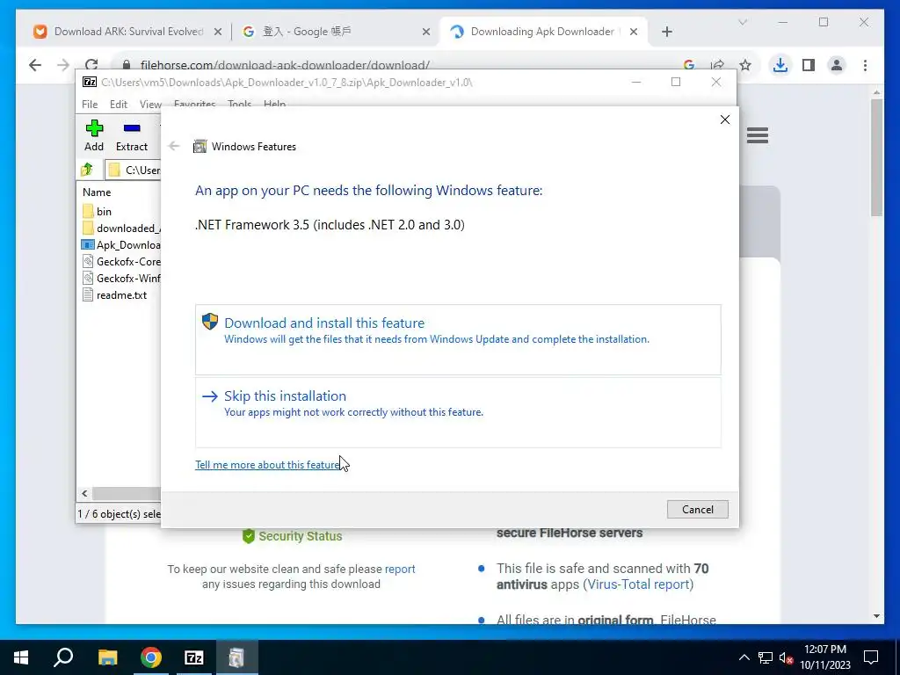This screenshot has height=675, width=900.
Task: Open the File menu in 7-Zip
Action: click(x=90, y=104)
